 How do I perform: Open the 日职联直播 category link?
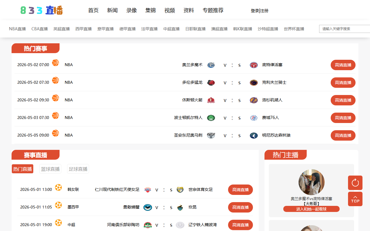pos(195,29)
